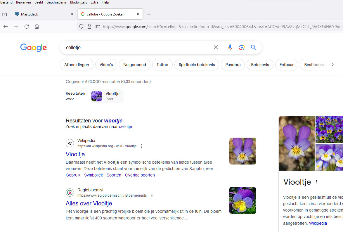
Task: Open Viooltje Wikipedia result title
Action: (75, 154)
